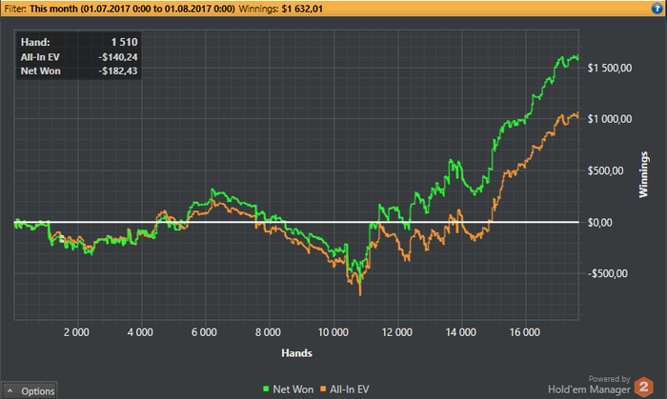
Task: Expand the Options panel
Action: (30, 390)
